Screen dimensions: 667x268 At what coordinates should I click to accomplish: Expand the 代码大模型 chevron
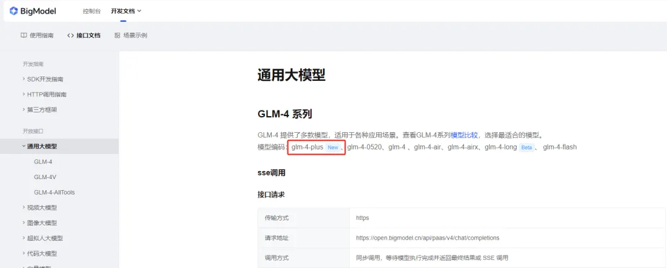(x=24, y=254)
